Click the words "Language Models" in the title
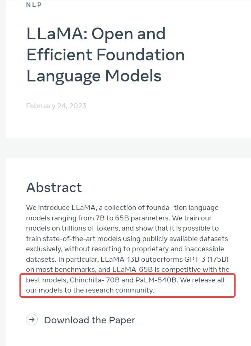This screenshot has height=346, width=251. 94,76
